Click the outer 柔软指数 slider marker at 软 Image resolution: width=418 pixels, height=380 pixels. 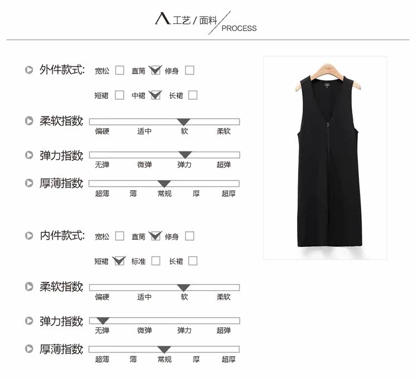[184, 122]
